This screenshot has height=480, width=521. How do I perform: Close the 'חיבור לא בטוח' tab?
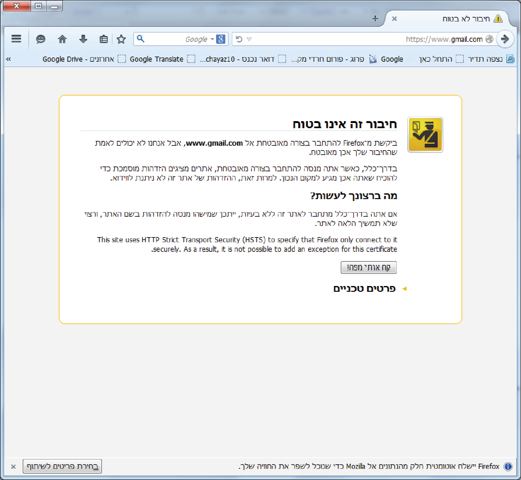click(x=394, y=19)
